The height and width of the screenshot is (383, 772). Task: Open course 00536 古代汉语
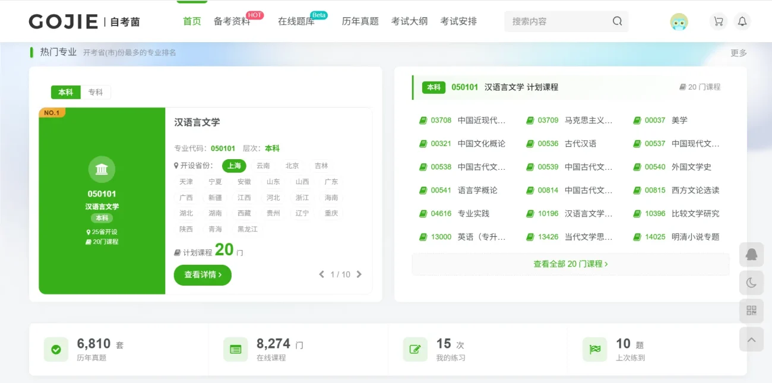(x=562, y=144)
